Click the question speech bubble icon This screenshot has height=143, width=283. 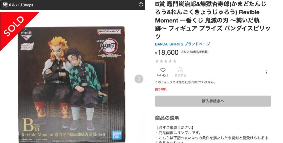pyautogui.click(x=180, y=70)
